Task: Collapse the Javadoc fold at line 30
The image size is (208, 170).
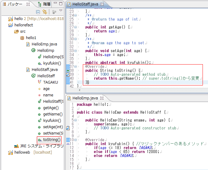Action: pyautogui.click(x=75, y=39)
